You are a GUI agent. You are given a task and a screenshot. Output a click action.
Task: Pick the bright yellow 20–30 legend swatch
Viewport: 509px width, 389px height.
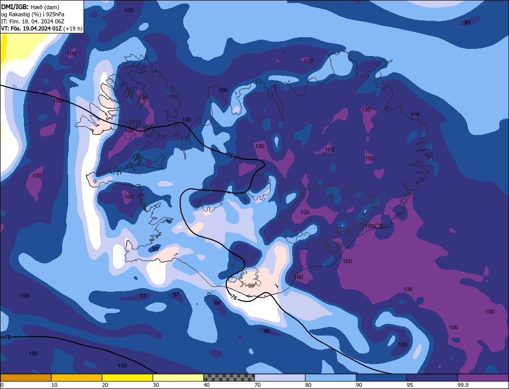127,377
